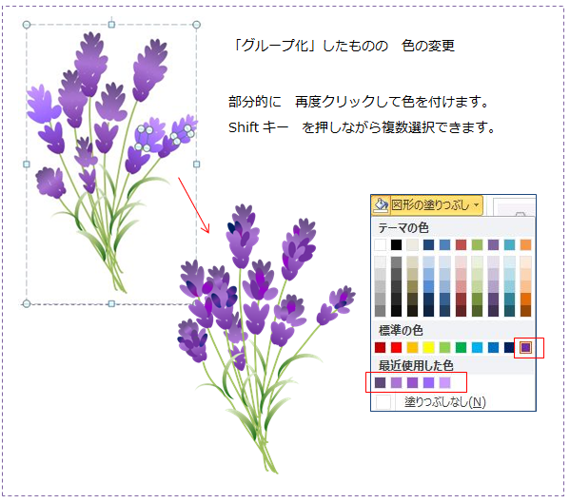Pick purple in theme colors top row
Screen dimensions: 570x503
[x=493, y=244]
